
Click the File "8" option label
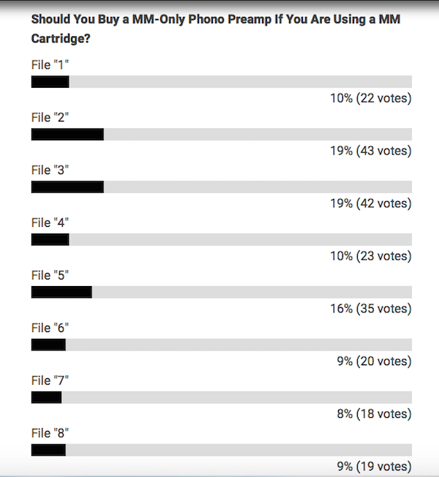pyautogui.click(x=50, y=433)
